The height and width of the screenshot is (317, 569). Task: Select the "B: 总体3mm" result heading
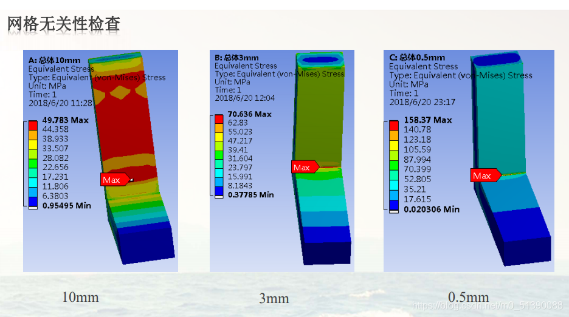tap(236, 58)
